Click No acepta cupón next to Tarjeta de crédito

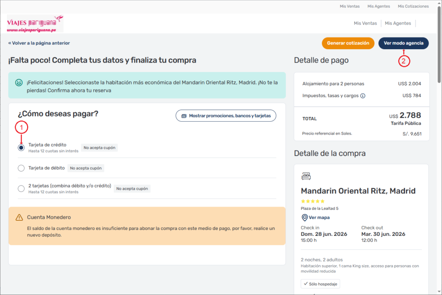click(99, 147)
